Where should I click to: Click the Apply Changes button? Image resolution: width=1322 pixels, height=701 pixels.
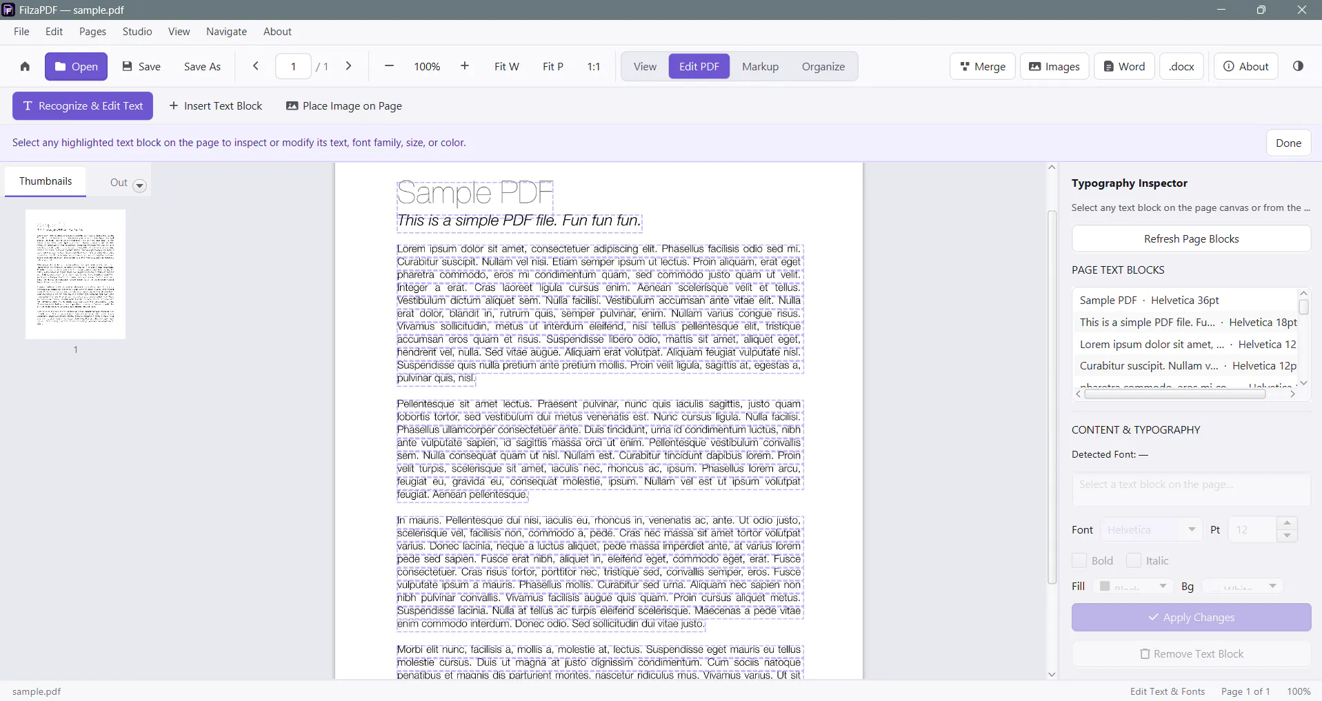tap(1192, 618)
